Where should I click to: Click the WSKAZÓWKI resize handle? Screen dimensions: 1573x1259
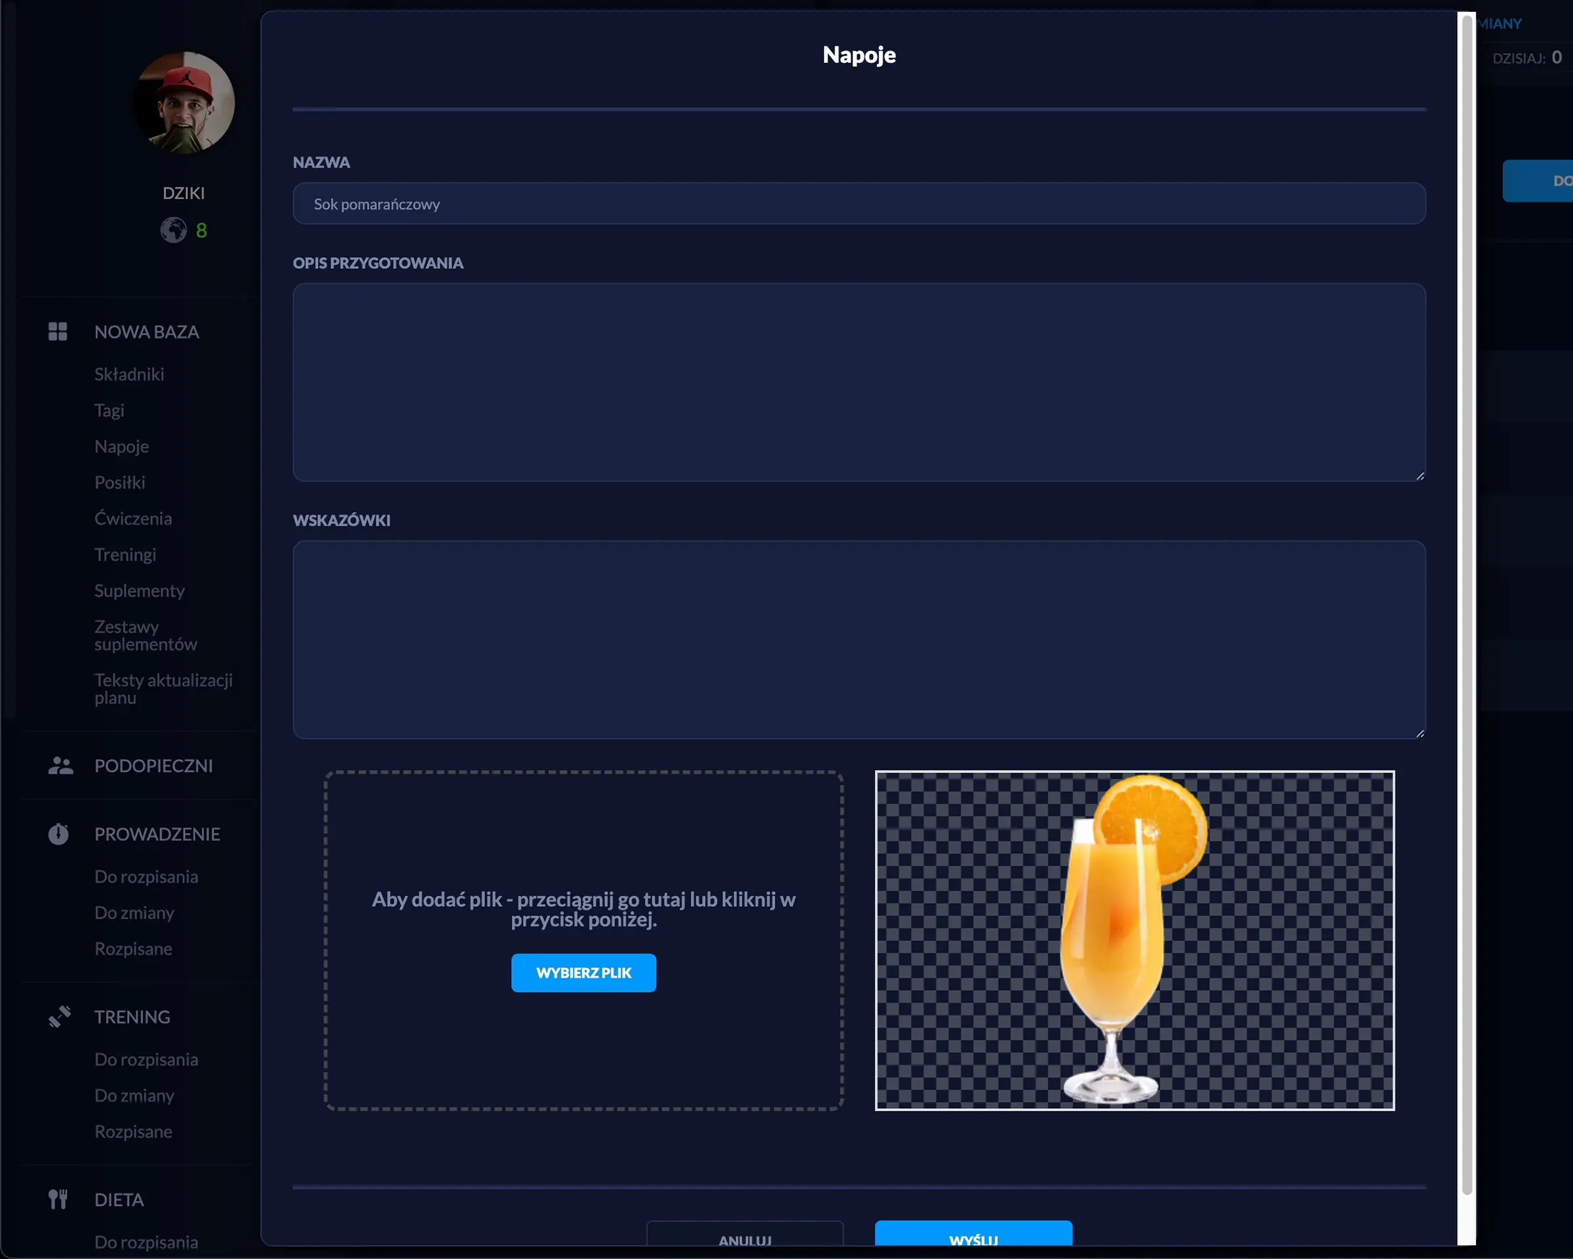(1420, 734)
